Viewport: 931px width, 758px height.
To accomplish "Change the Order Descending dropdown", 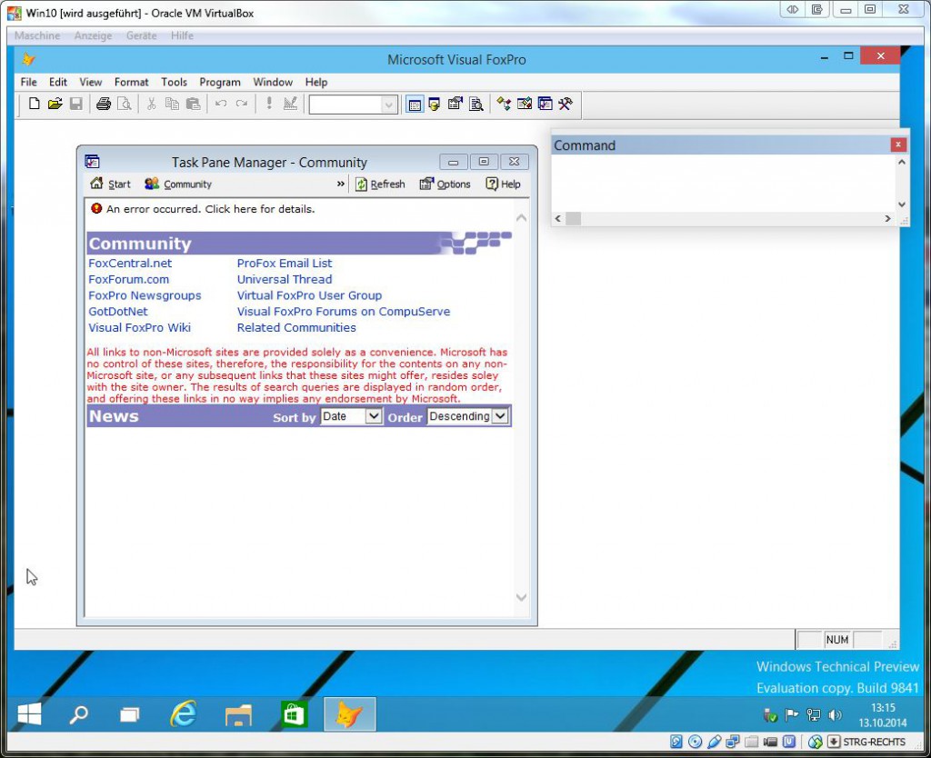I will [x=466, y=416].
